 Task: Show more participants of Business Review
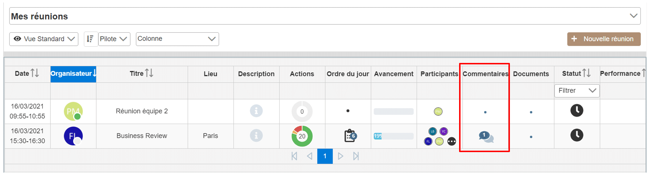coord(452,141)
